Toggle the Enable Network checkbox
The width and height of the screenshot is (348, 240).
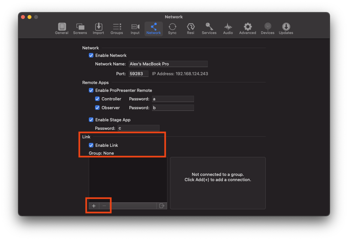coord(91,55)
